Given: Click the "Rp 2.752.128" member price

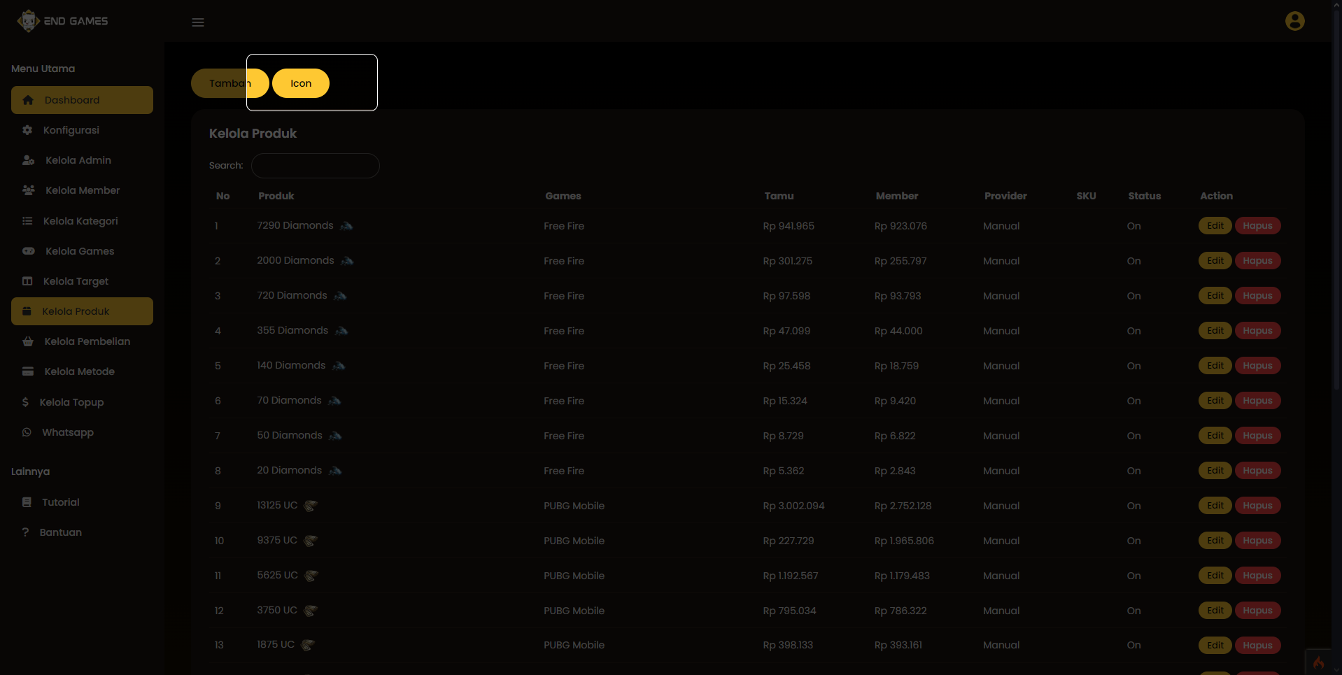Looking at the screenshot, I should tap(903, 506).
